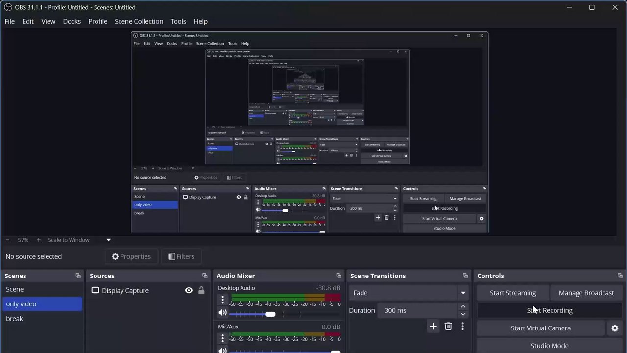Open the View menu
This screenshot has height=353, width=627.
48,21
